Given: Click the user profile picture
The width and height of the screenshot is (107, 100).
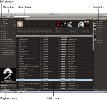Looking at the screenshot, I should click(105, 16).
